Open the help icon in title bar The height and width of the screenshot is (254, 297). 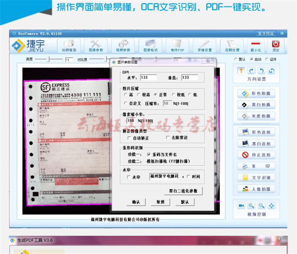pos(282,33)
